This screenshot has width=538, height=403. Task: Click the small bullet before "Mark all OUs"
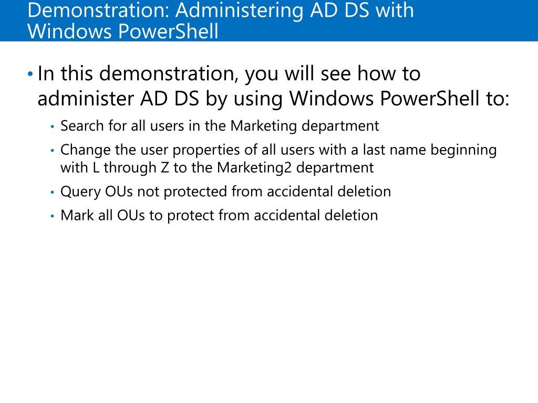[x=53, y=216]
